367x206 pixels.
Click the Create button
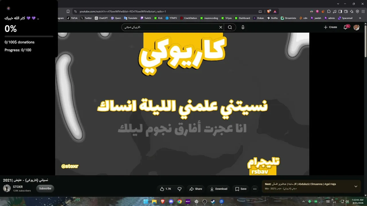pyautogui.click(x=330, y=27)
